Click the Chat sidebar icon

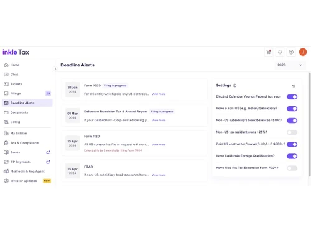point(6,75)
